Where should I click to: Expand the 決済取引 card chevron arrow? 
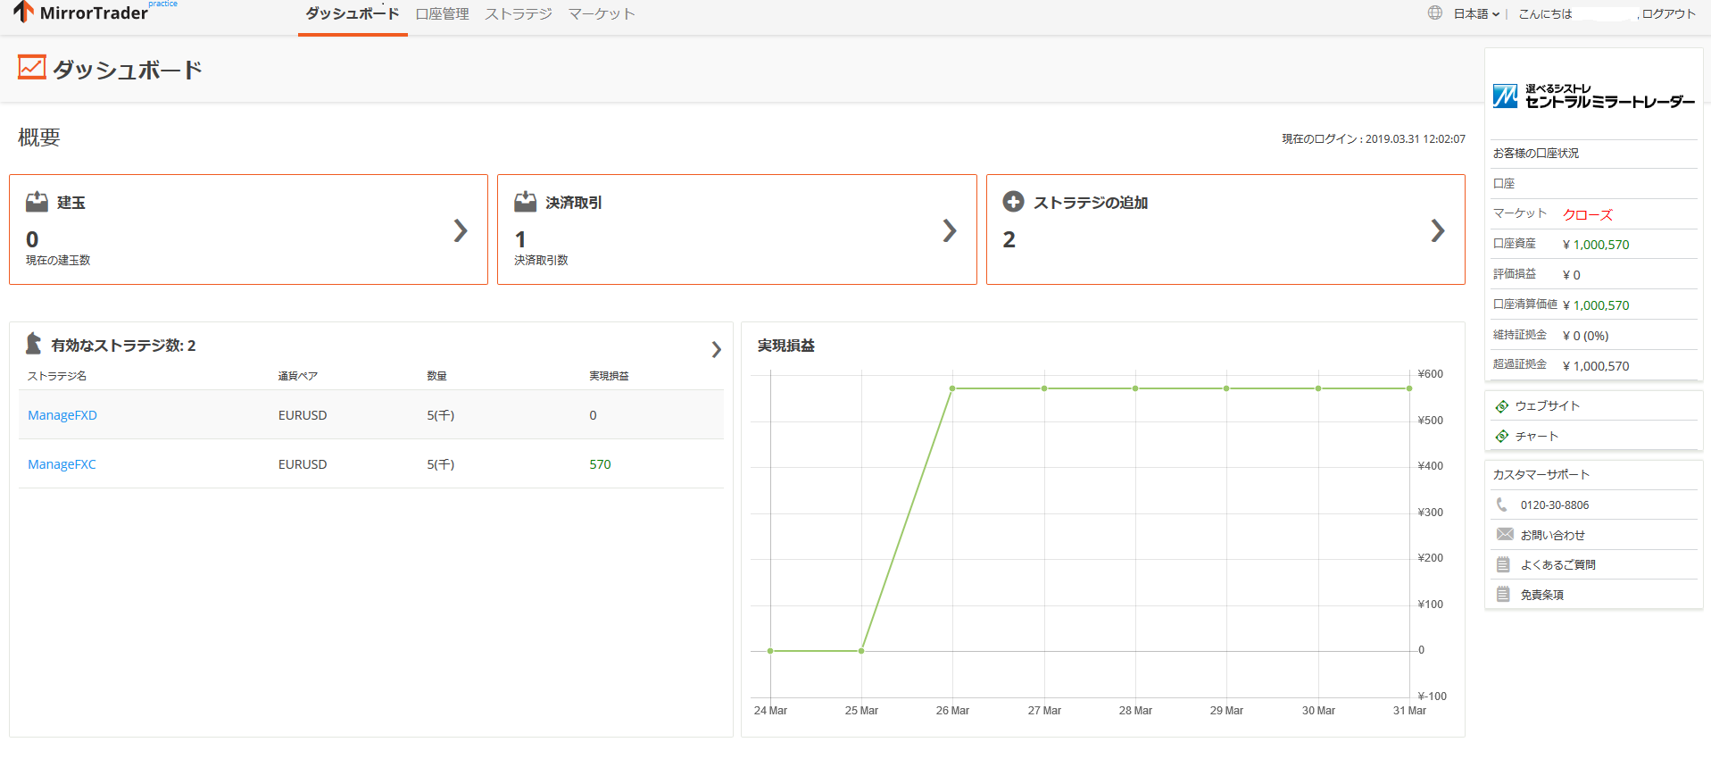(950, 230)
